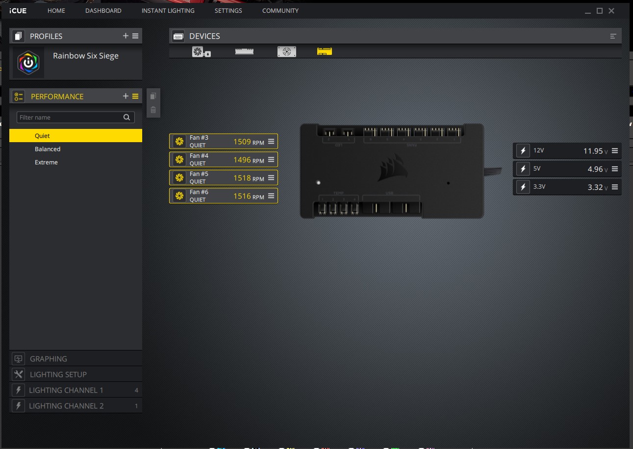This screenshot has height=449, width=633.
Task: Switch to INSTANT LIGHTING tab
Action: [x=168, y=10]
